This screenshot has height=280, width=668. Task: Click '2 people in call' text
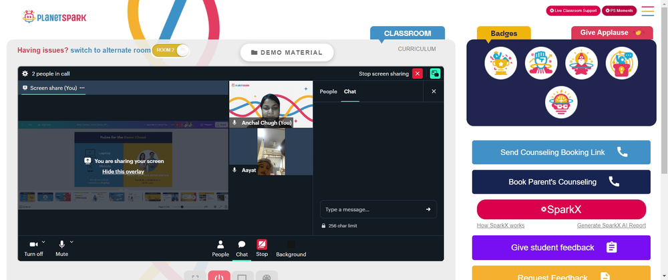point(51,74)
